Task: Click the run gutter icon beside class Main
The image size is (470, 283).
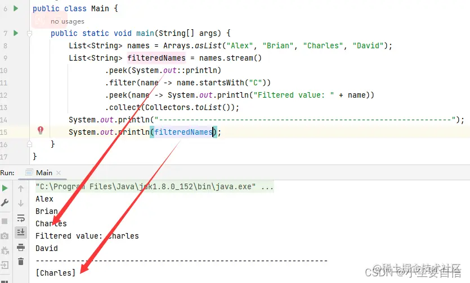Action: pyautogui.click(x=16, y=8)
